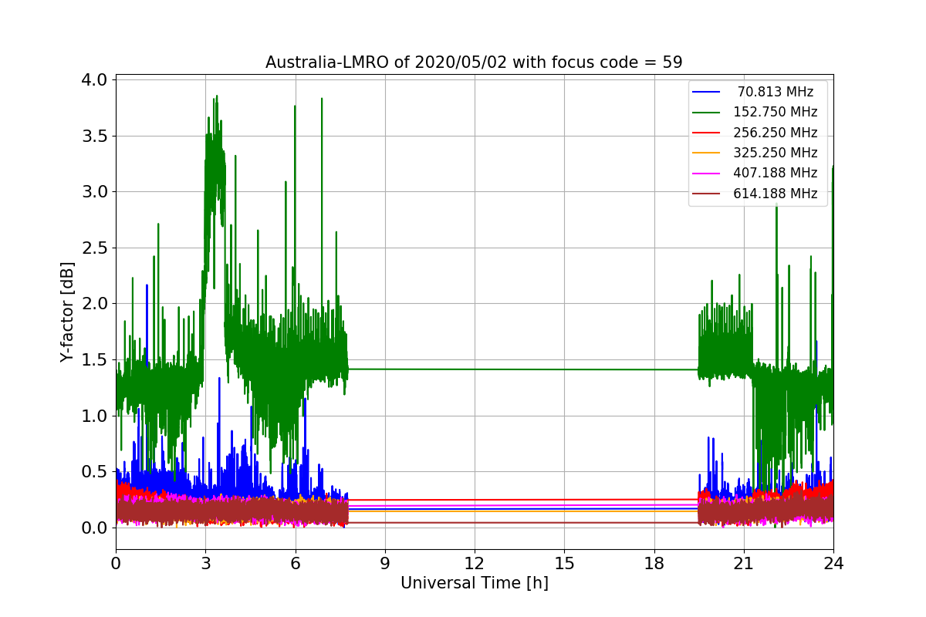The width and height of the screenshot is (926, 617).
Task: Click the green peak near 3.85 dB
Action: tap(217, 97)
